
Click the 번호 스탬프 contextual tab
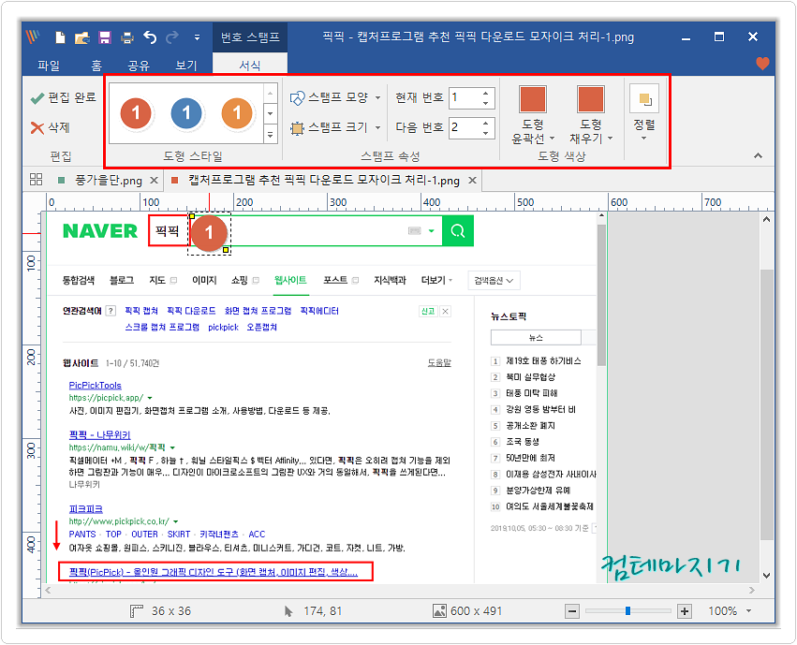coord(250,37)
